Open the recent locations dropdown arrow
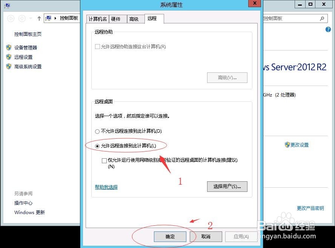Image resolution: width=335 pixels, height=248 pixels. (31, 18)
